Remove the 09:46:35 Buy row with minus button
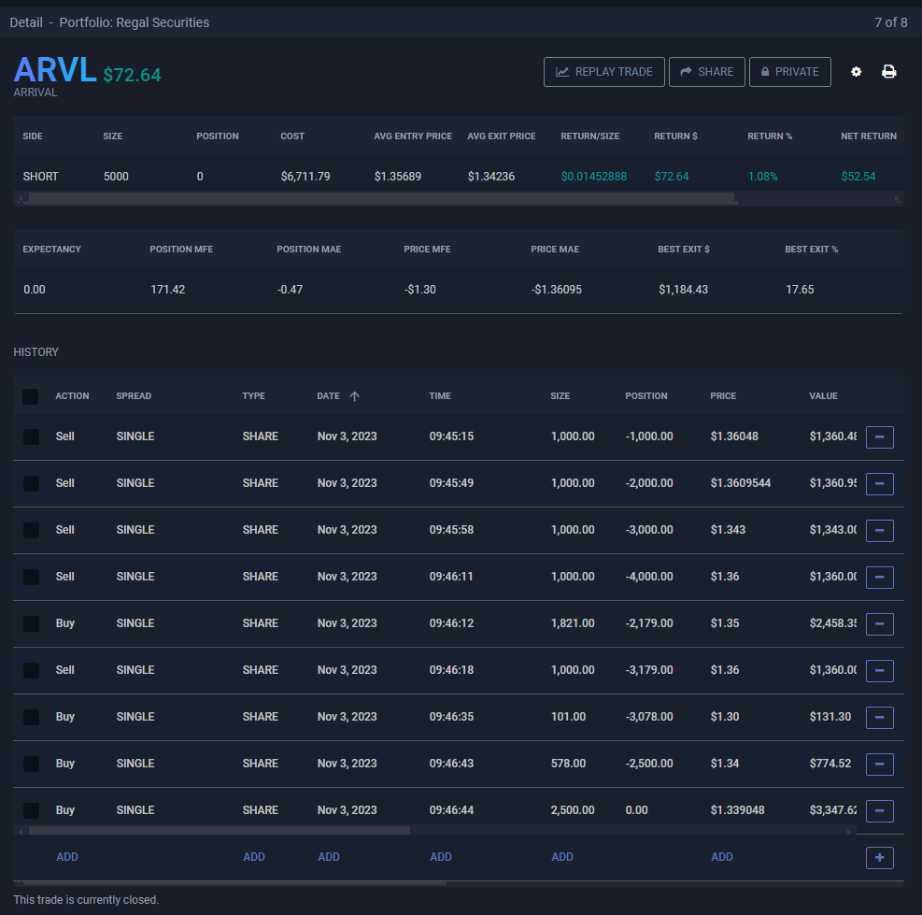The width and height of the screenshot is (922, 915). [x=880, y=717]
